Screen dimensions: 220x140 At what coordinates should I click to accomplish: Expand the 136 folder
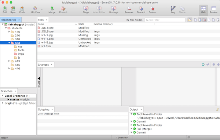[9, 32]
